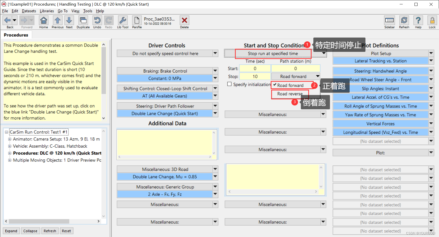Open Double Lane Change, Mu = 0.85 link
439x237 pixels.
coord(165,177)
